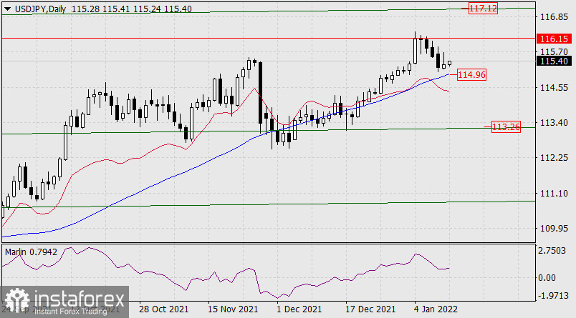
Task: Click the current price 115.40 marker
Action: (552, 61)
